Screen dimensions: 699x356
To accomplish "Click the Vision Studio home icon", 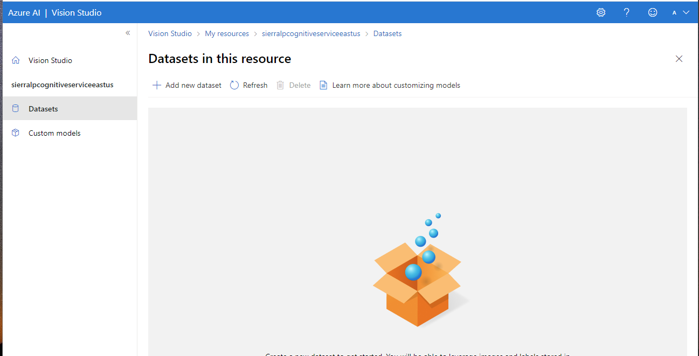I will (x=16, y=60).
